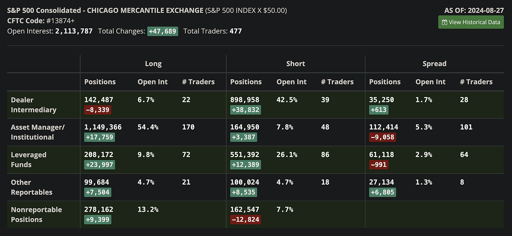This screenshot has width=512, height=236.
Task: Click the Long column group header
Action: 153,64
